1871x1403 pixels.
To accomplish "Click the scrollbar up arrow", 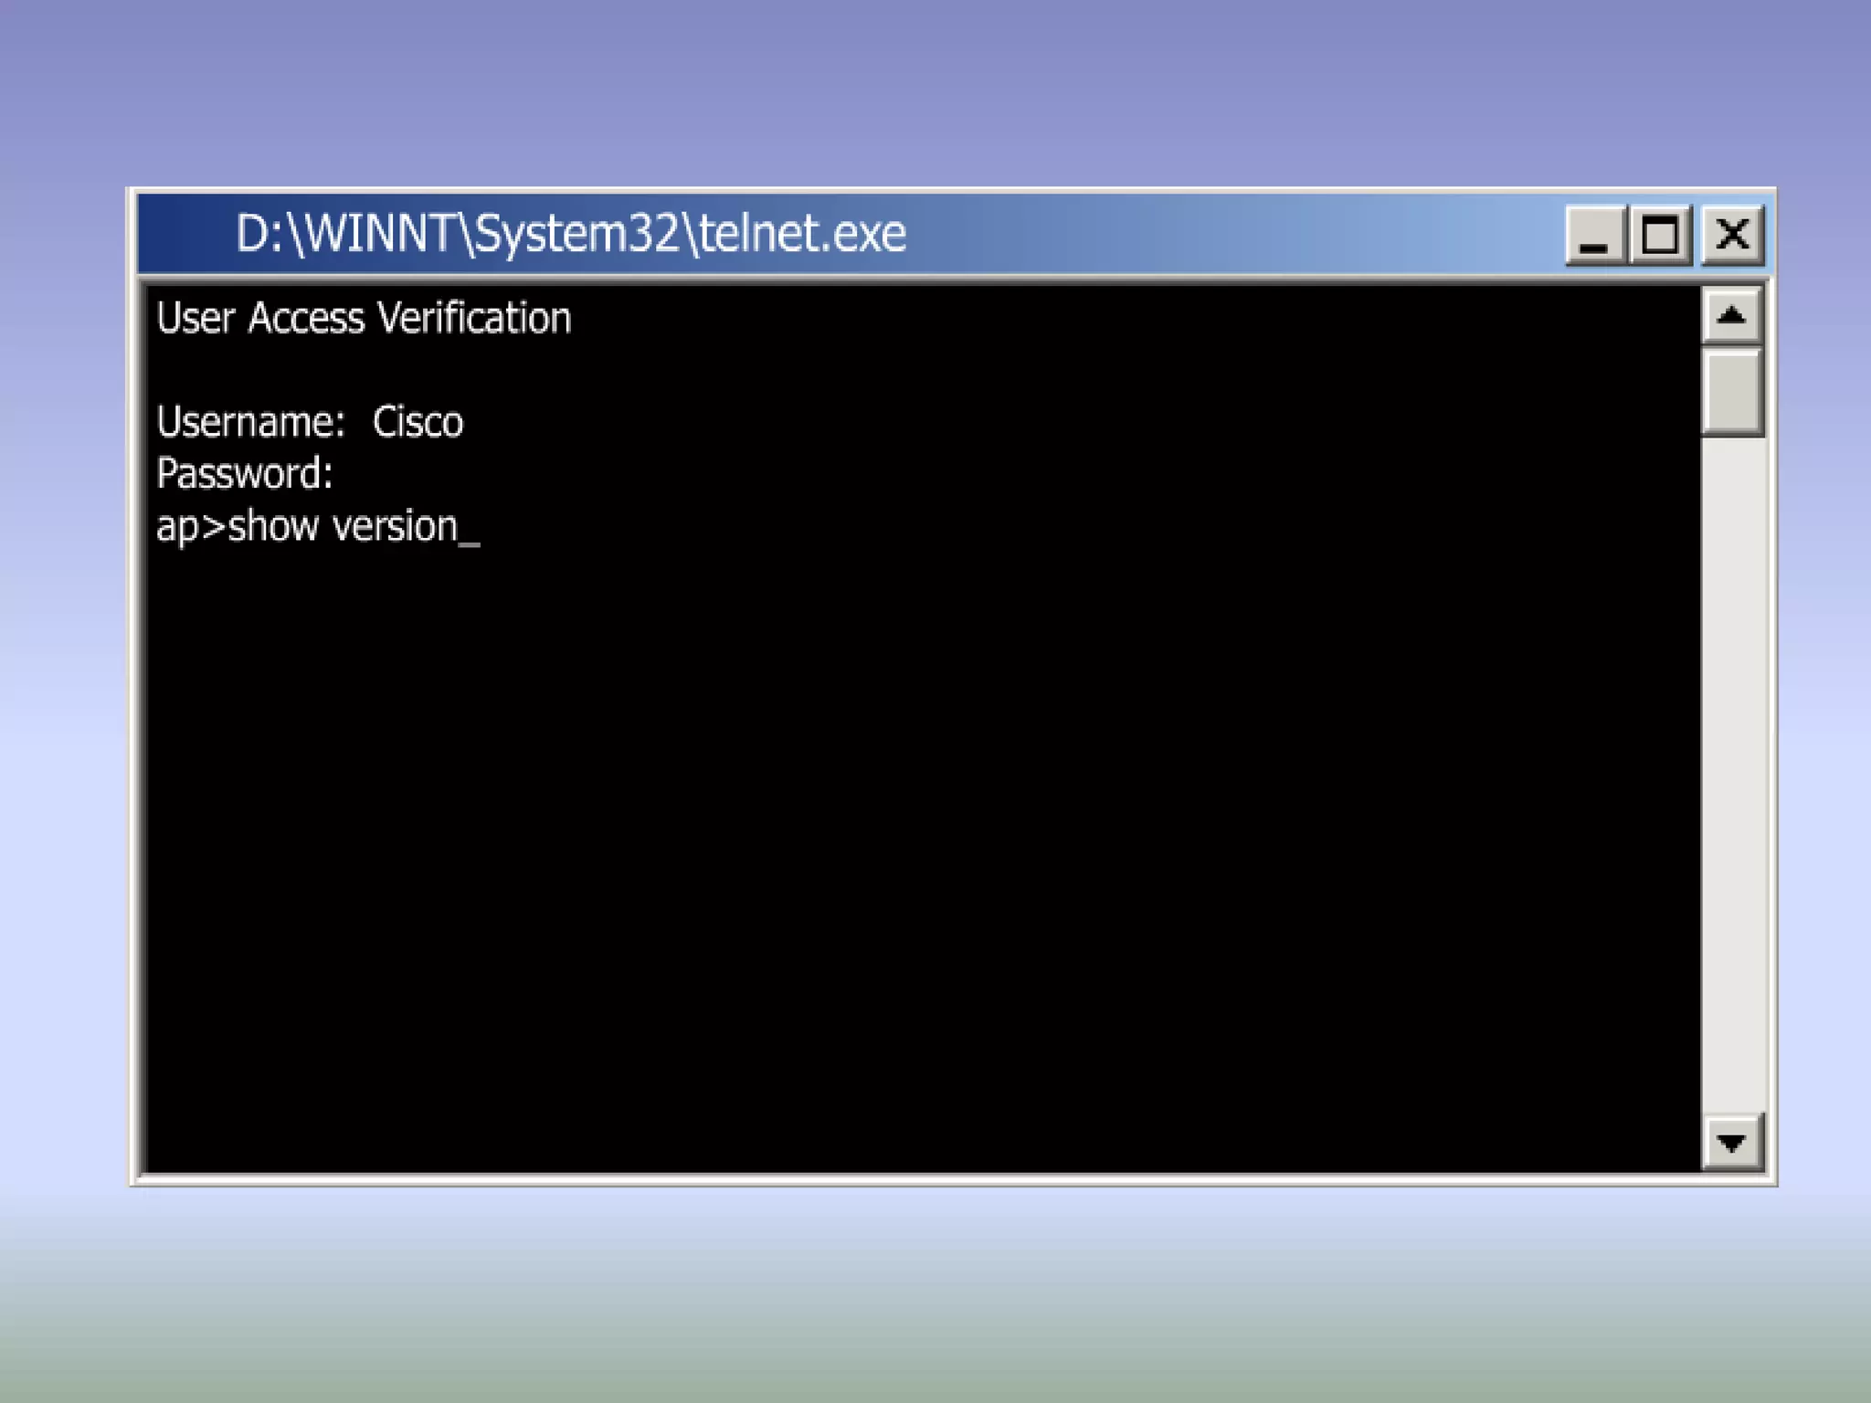I will point(1731,316).
